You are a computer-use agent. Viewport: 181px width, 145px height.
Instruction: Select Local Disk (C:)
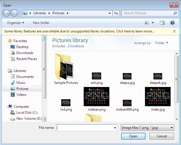point(24,113)
